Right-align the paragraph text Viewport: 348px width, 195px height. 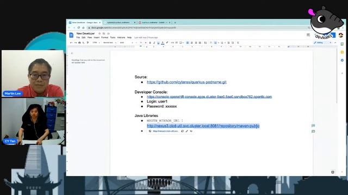pos(196,42)
